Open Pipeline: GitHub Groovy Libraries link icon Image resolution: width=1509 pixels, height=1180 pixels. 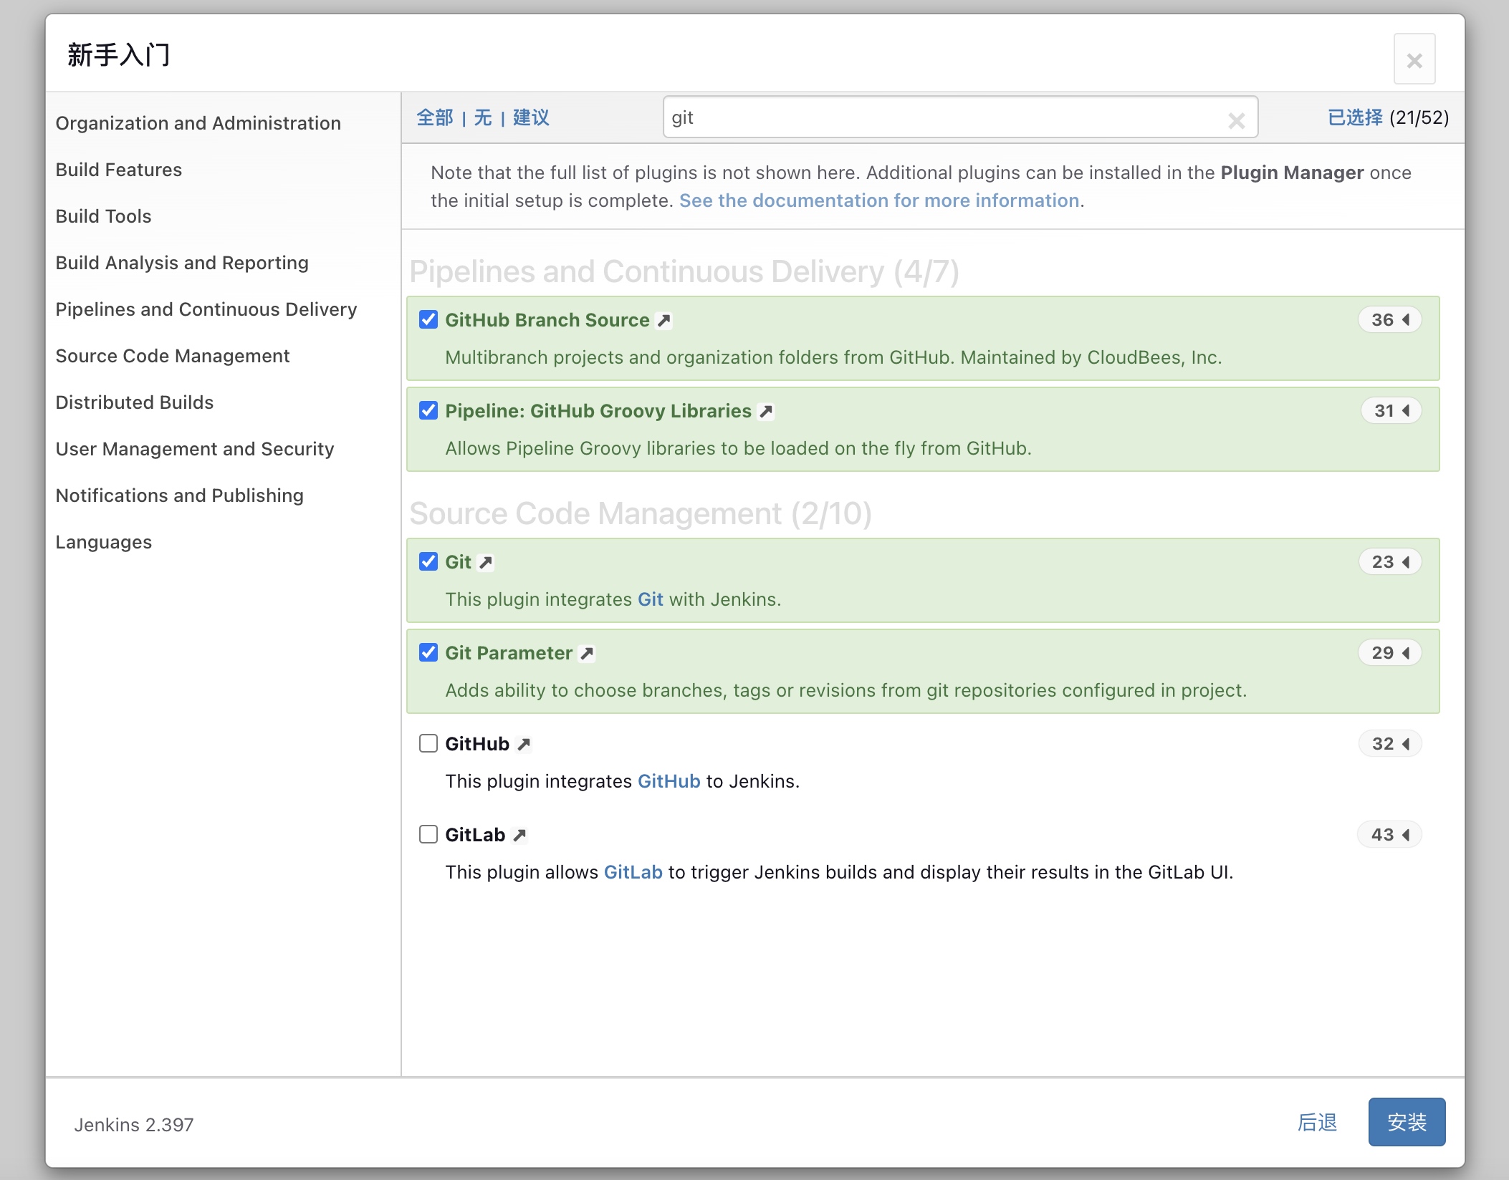pos(766,411)
